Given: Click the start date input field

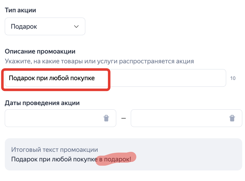Looking at the screenshot, I should pos(53,118).
